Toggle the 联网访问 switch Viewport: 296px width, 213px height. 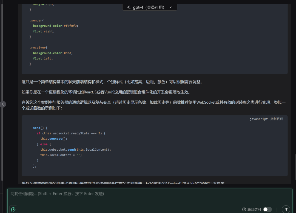click(267, 209)
